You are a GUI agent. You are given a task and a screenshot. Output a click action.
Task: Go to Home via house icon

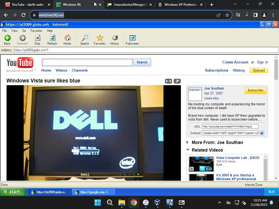(67, 38)
